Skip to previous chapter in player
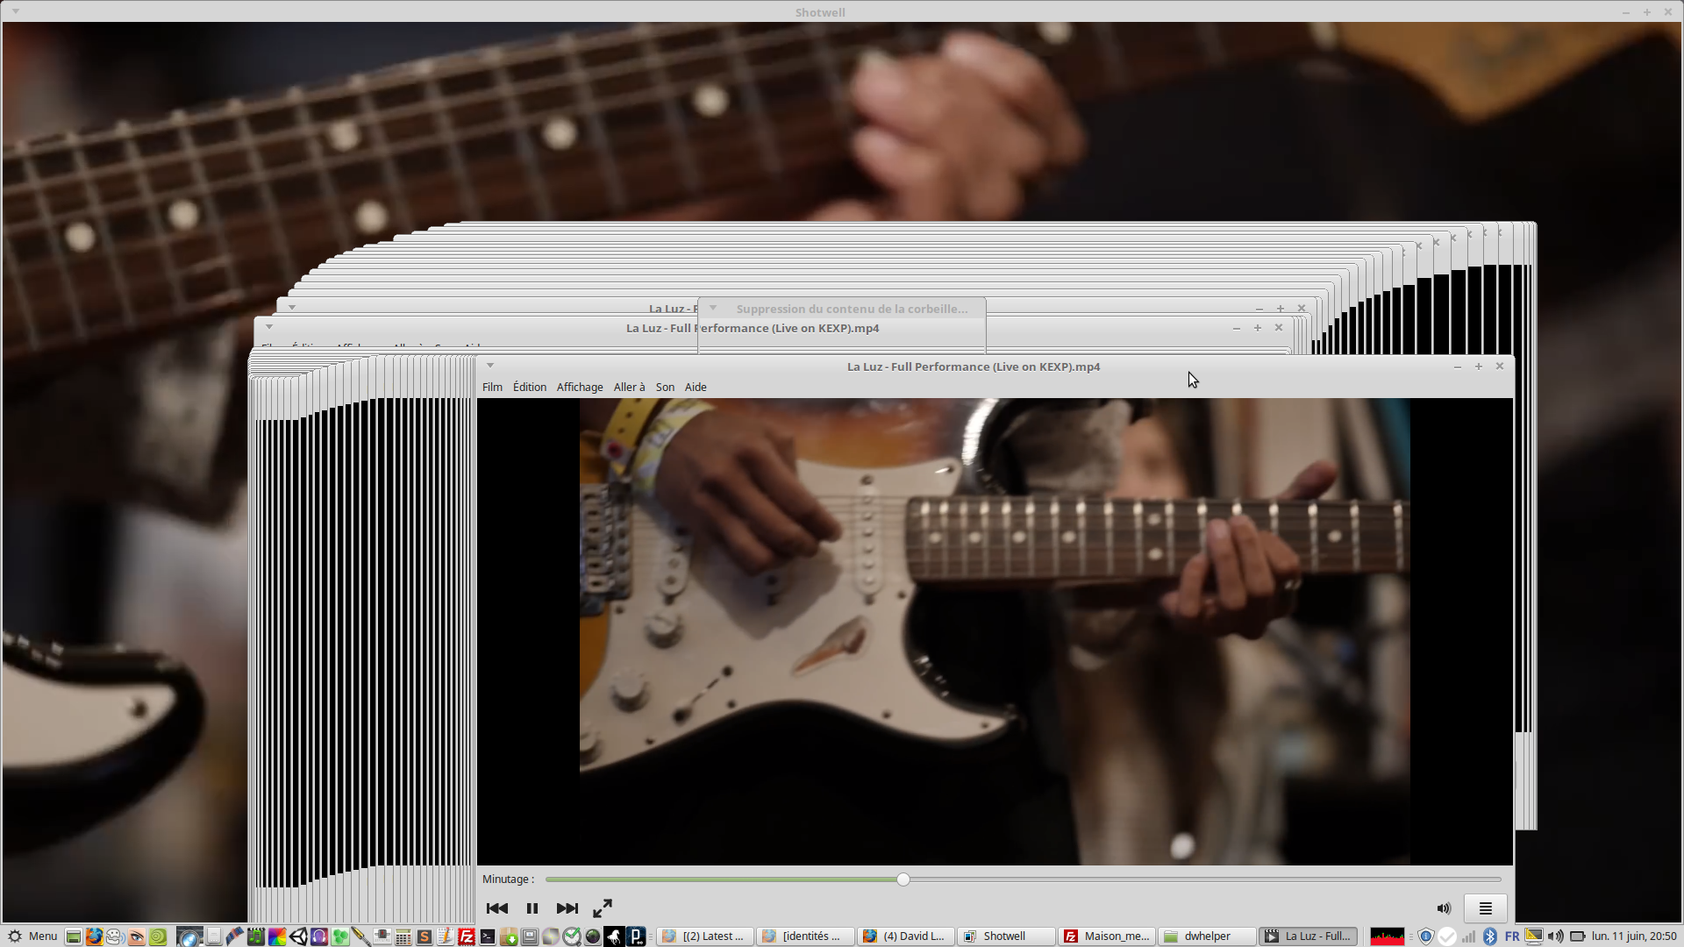This screenshot has height=947, width=1684. [496, 908]
